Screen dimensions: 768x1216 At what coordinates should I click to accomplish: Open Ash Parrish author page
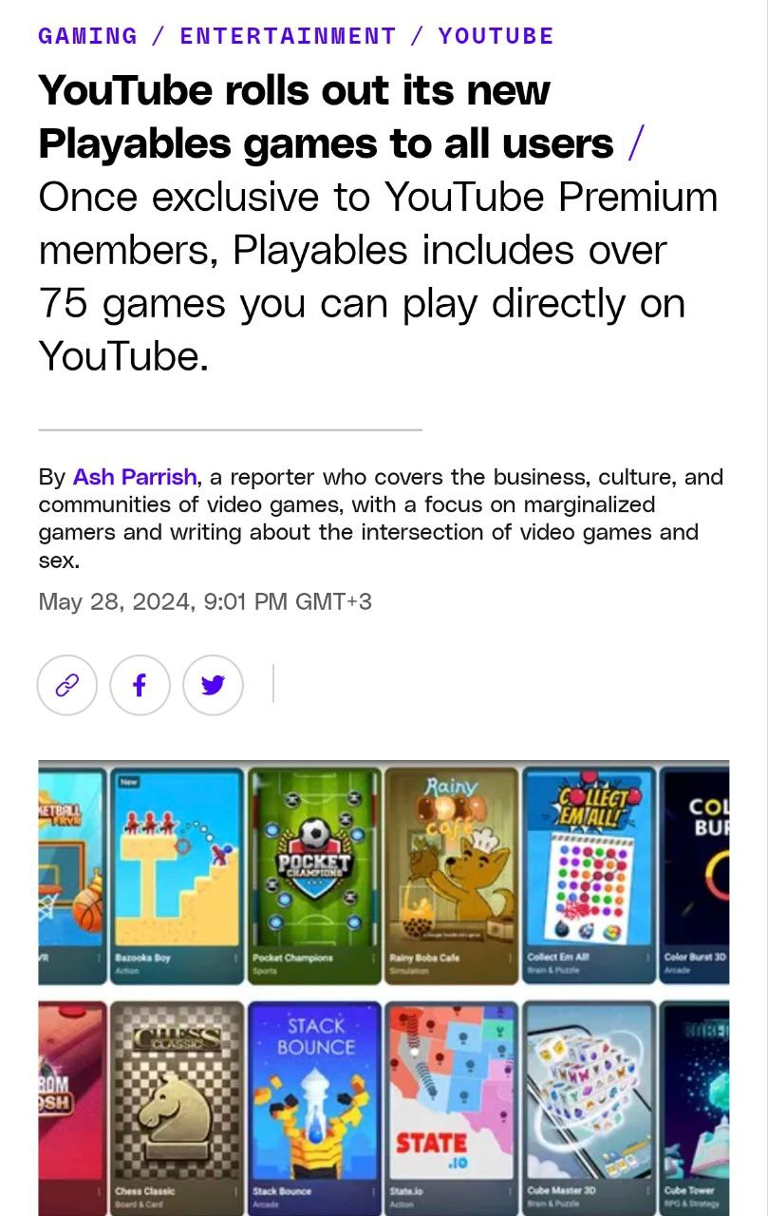(135, 477)
